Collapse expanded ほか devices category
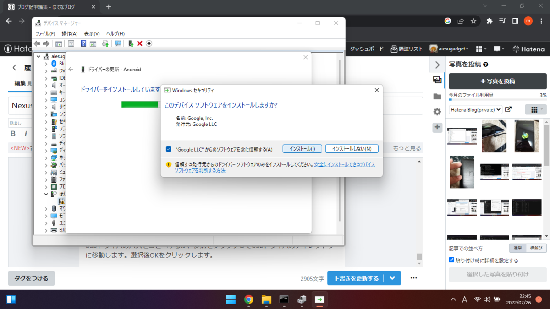The width and height of the screenshot is (550, 309). click(46, 194)
